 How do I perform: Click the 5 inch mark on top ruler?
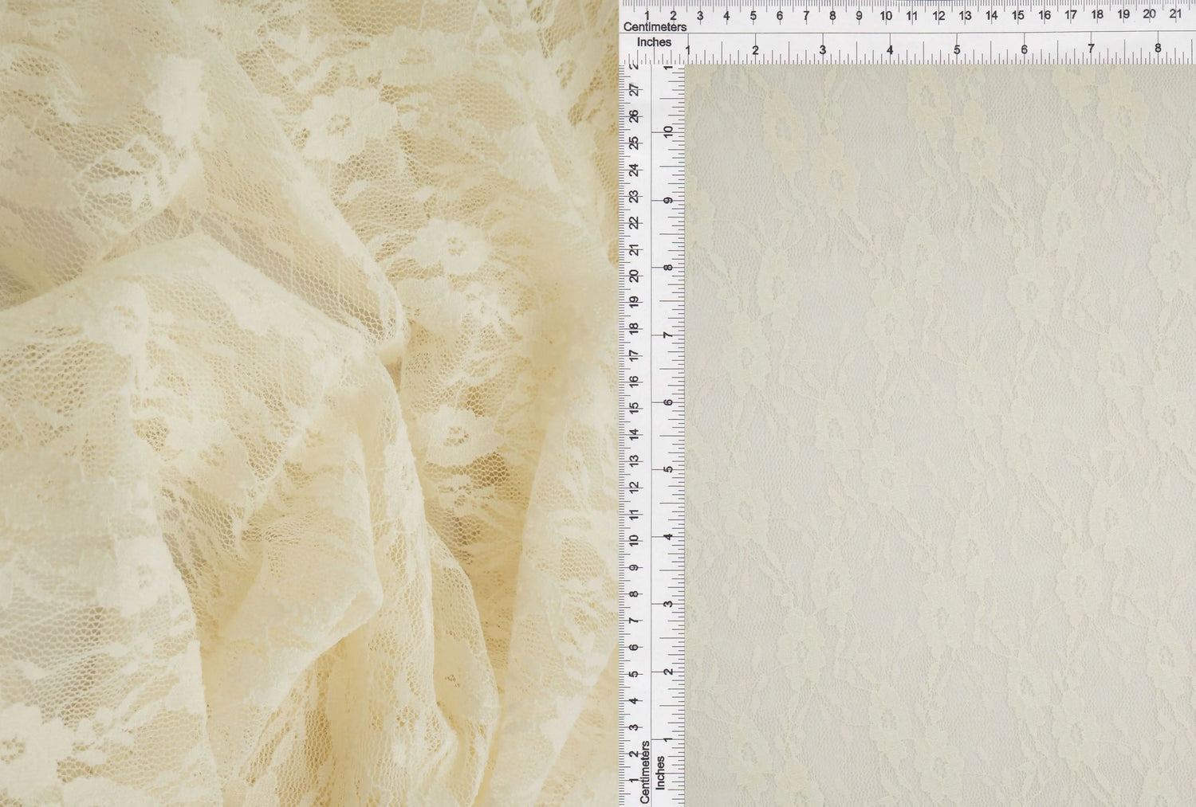click(x=957, y=50)
